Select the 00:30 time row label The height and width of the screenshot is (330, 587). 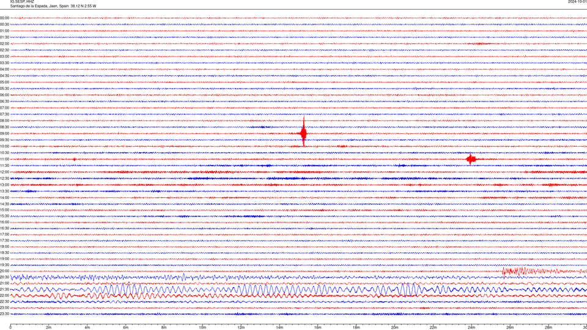(x=4, y=24)
